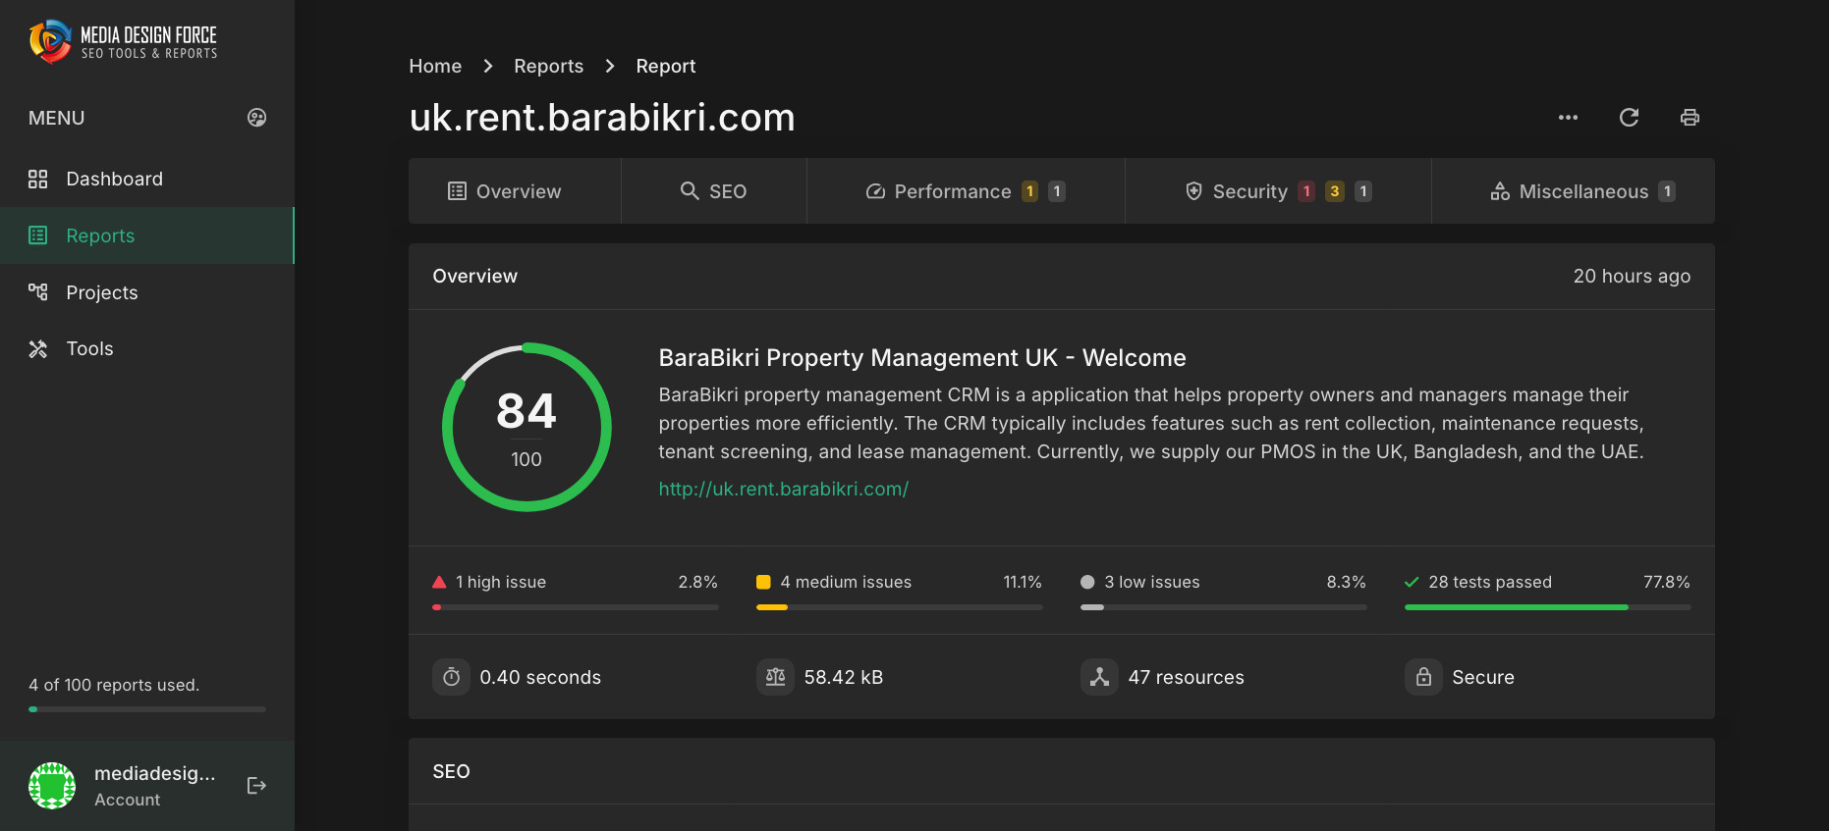1829x831 pixels.
Task: Open the three-dots more options menu
Action: click(1568, 118)
